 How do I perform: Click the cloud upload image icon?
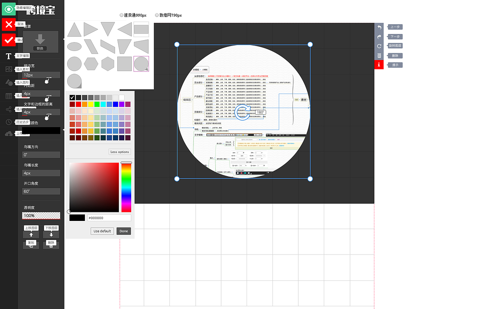8,134
